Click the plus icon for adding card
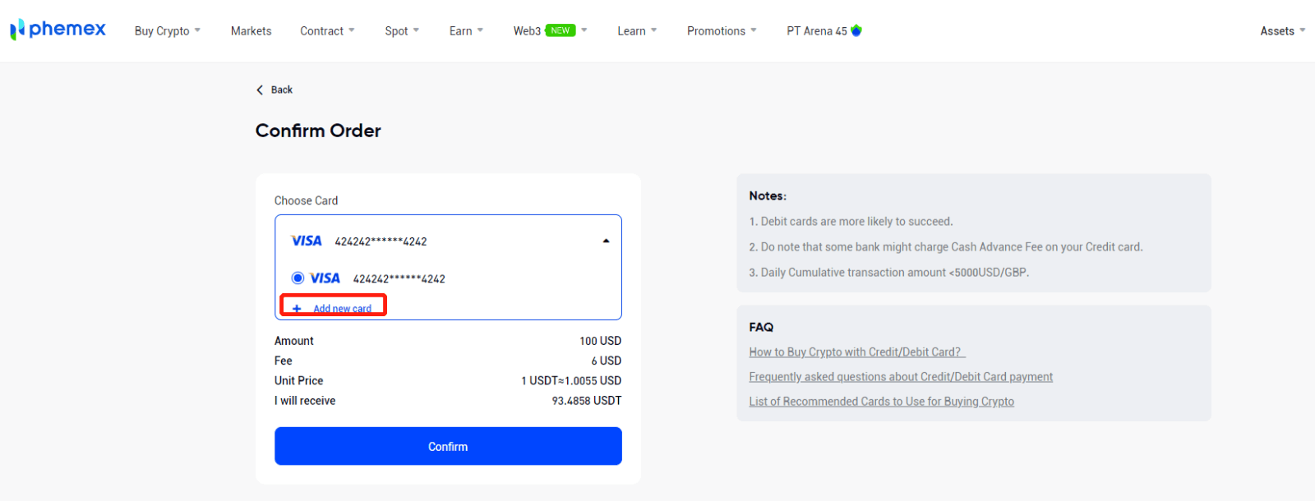The width and height of the screenshot is (1315, 501). pos(297,309)
